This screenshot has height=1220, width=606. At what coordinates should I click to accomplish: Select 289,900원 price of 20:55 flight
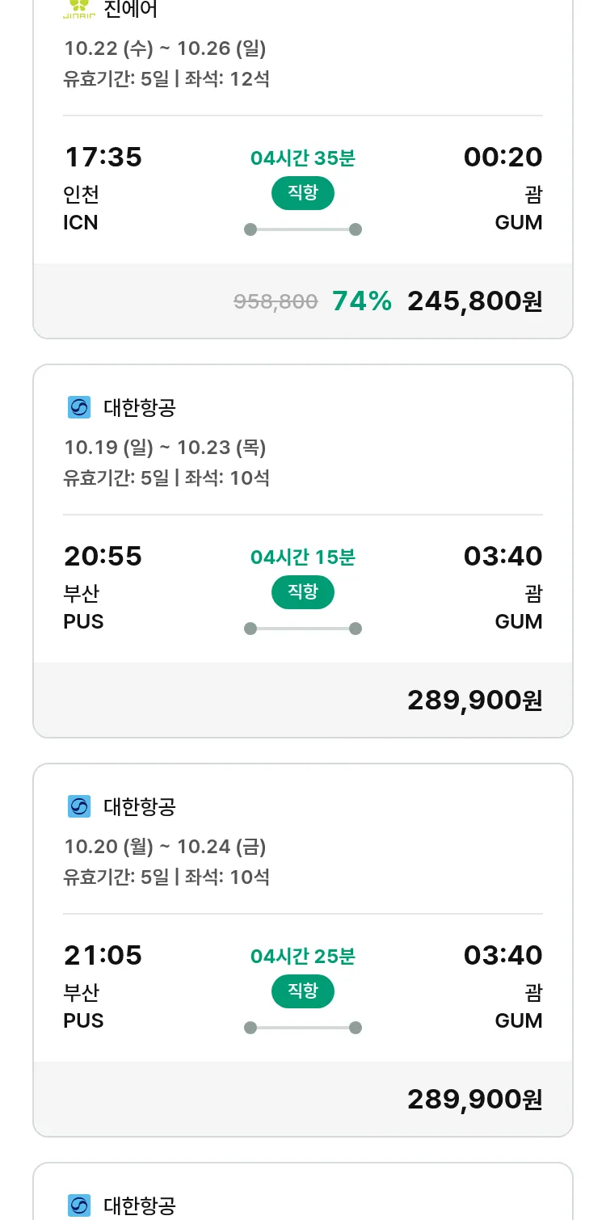pos(474,700)
